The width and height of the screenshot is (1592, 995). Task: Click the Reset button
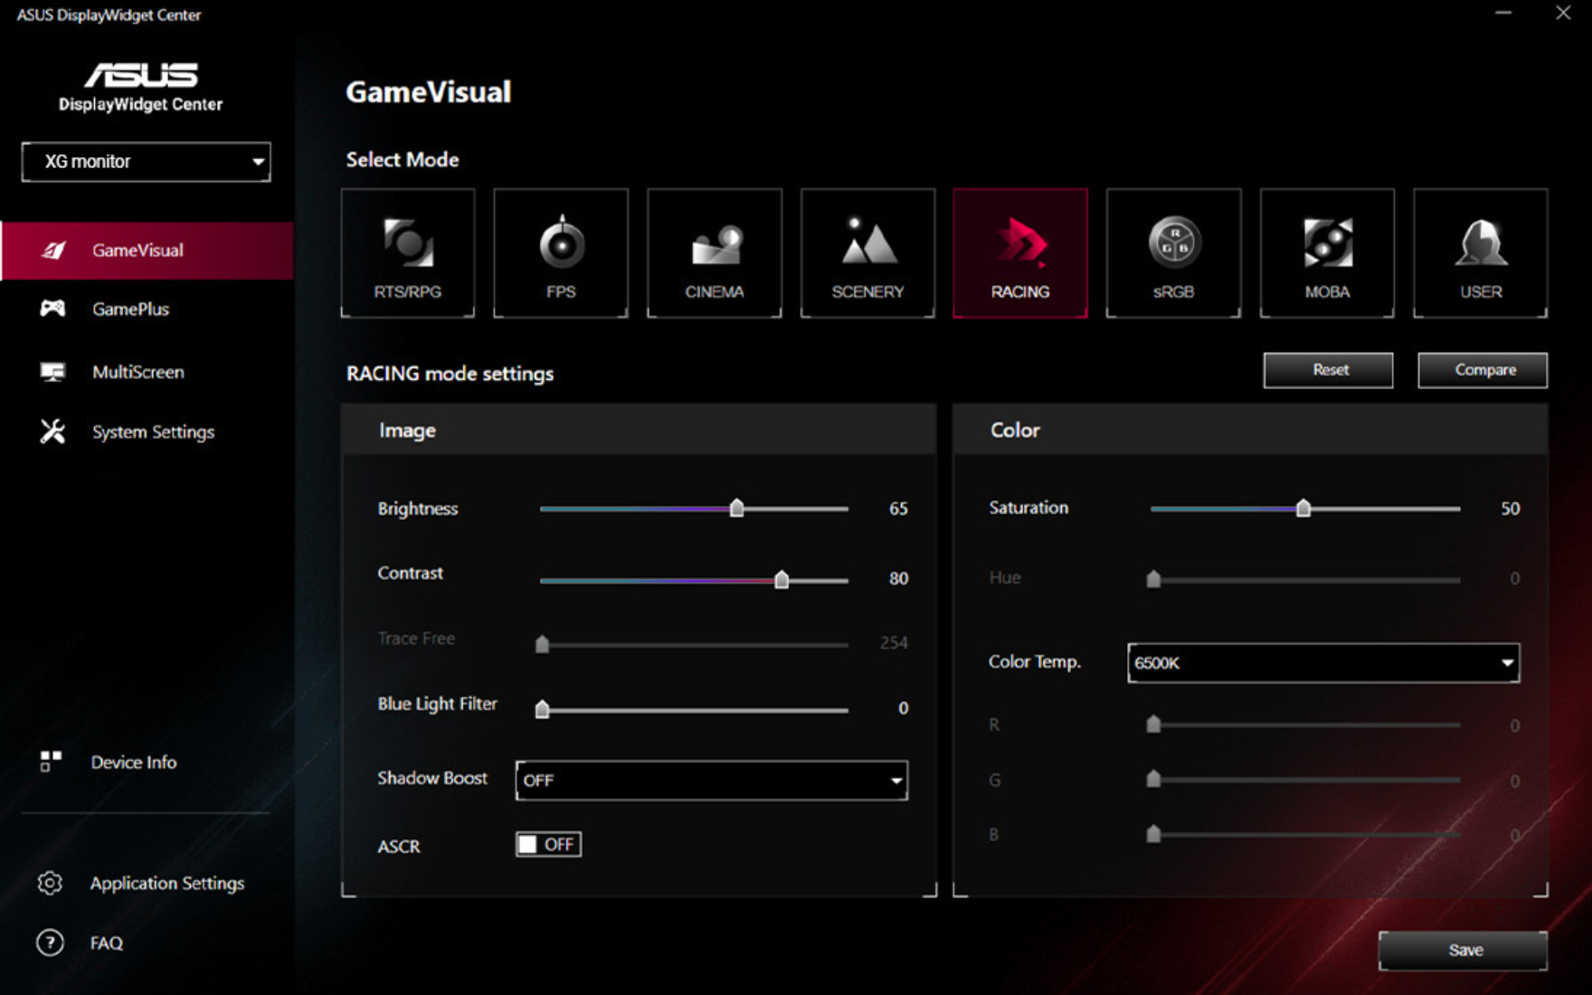point(1328,370)
